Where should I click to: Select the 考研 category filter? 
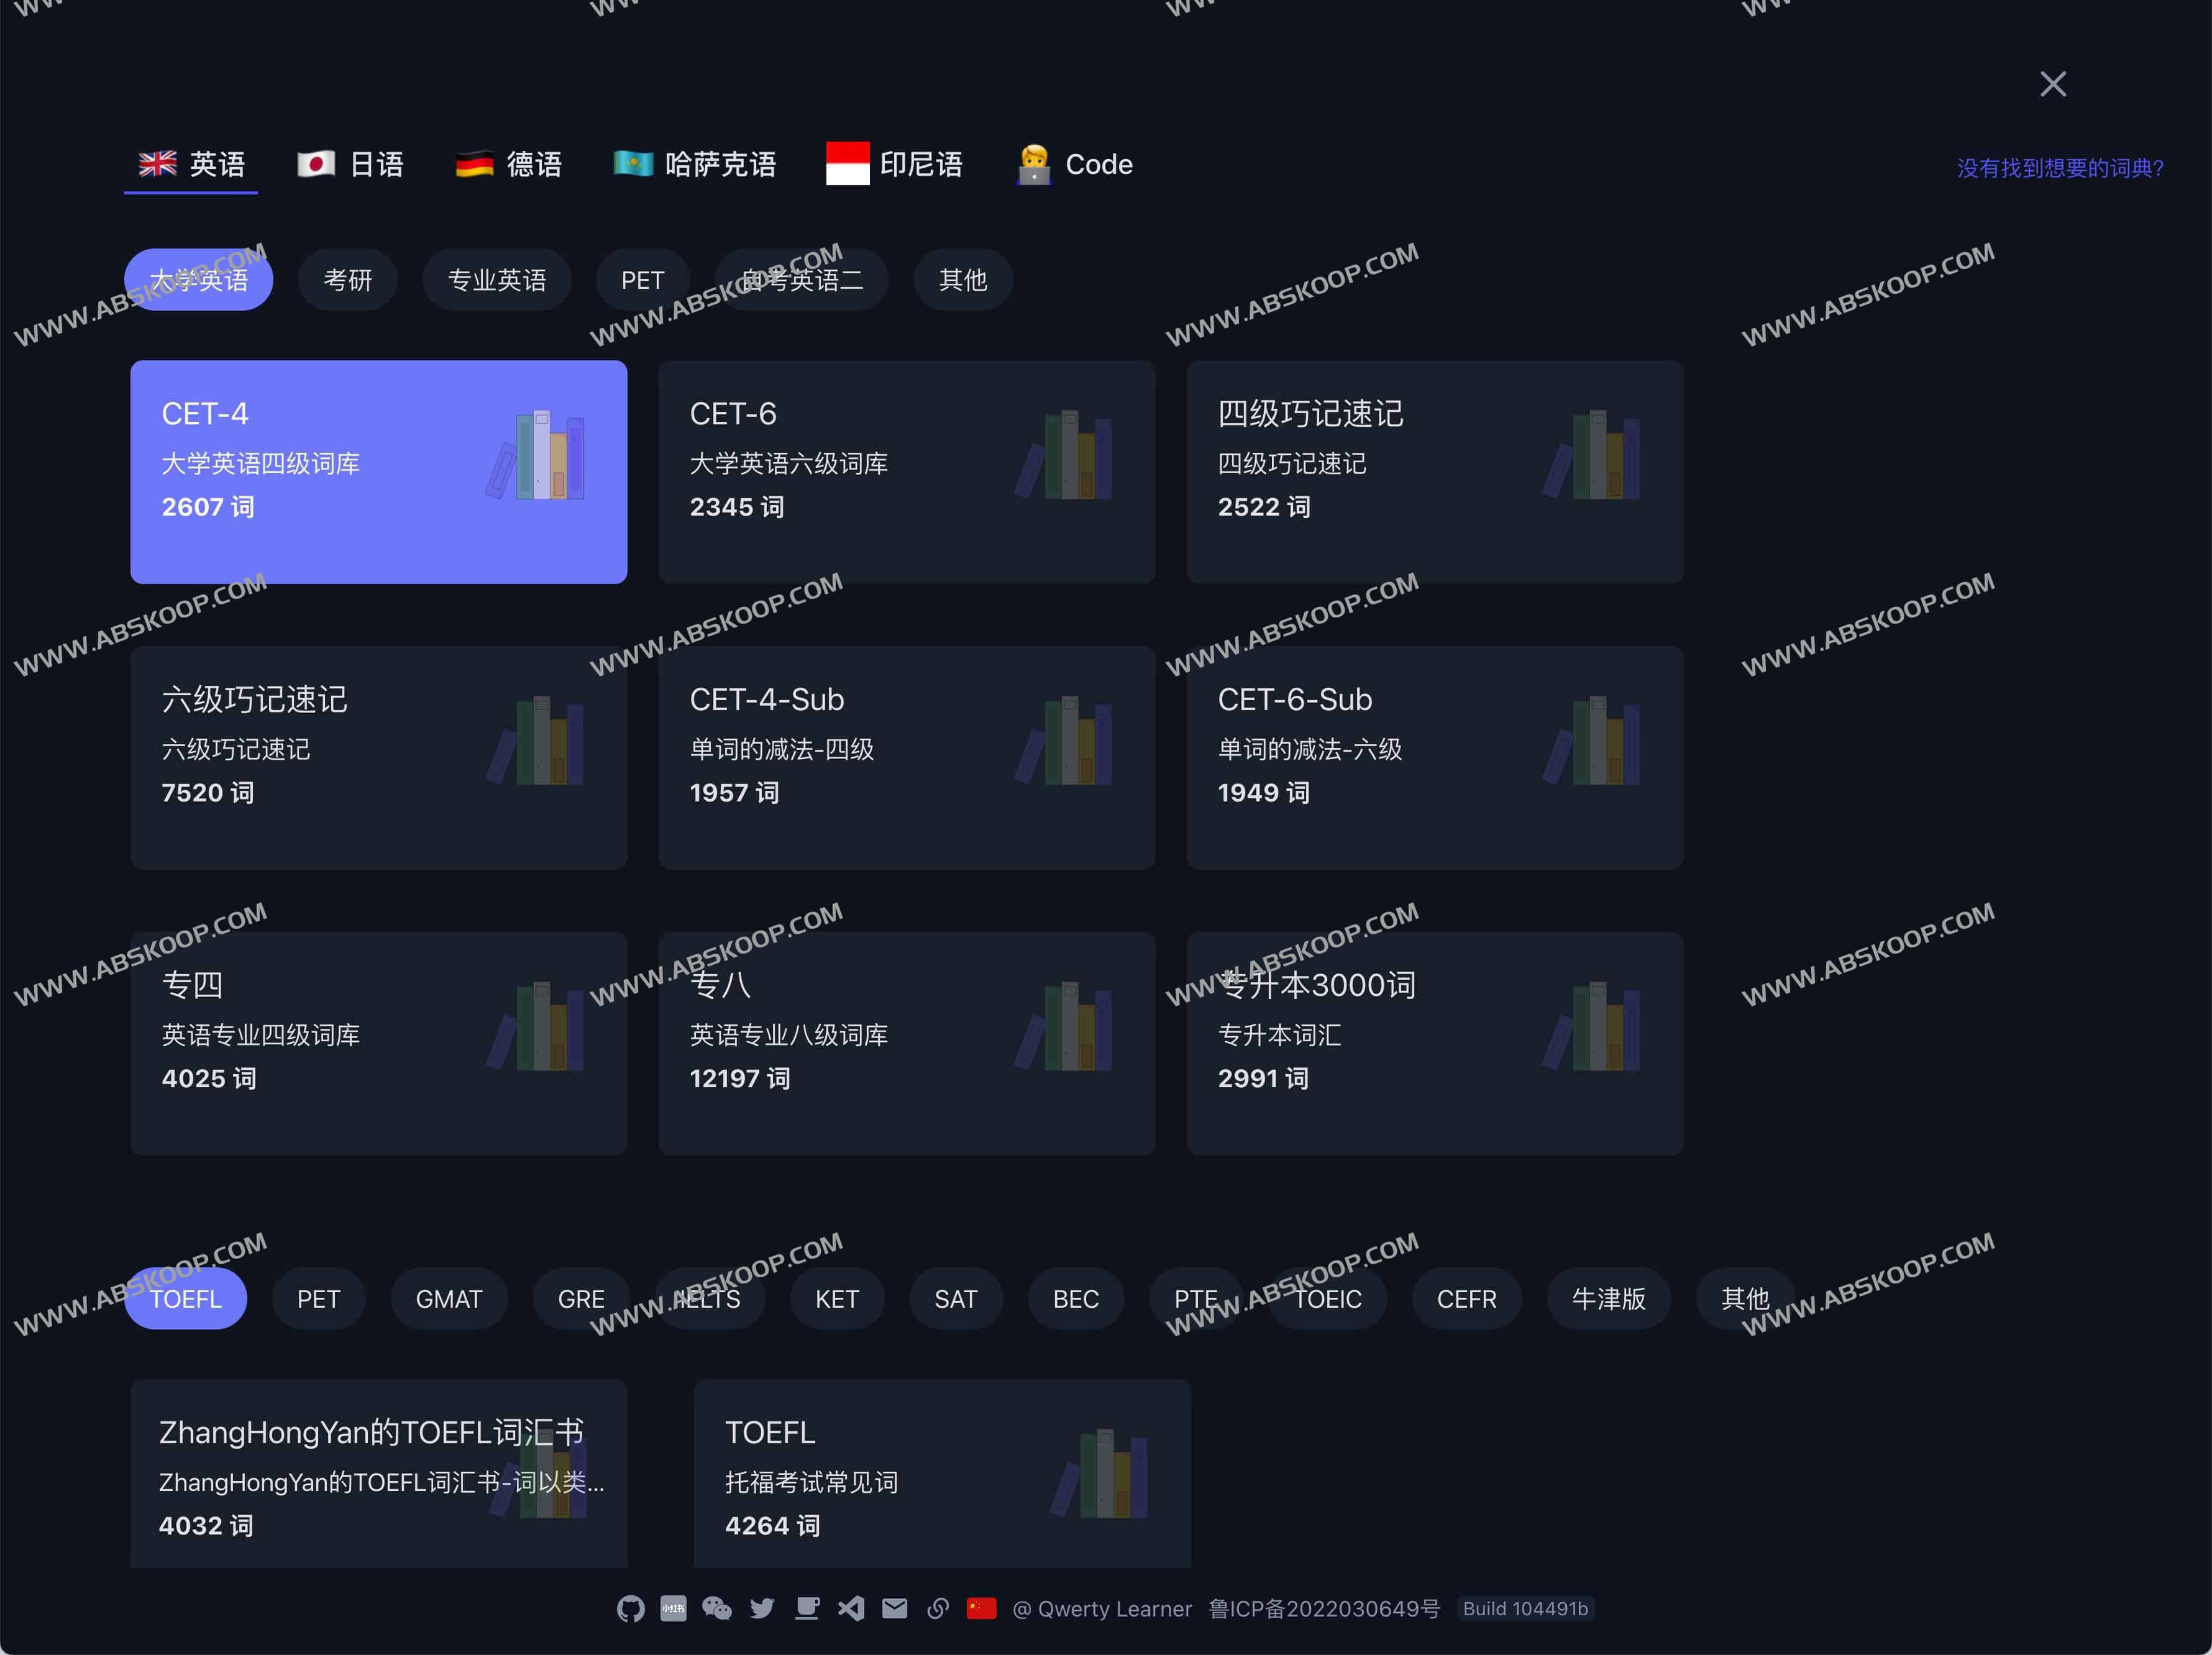pos(347,280)
